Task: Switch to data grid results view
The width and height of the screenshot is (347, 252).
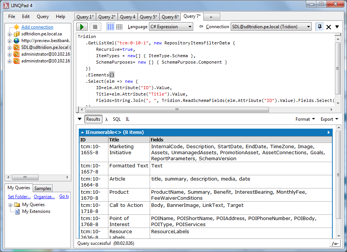Action: [119, 27]
